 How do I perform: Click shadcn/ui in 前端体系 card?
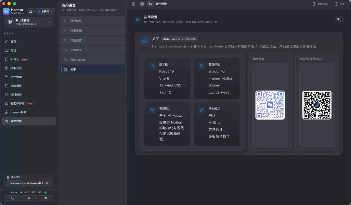click(x=217, y=71)
